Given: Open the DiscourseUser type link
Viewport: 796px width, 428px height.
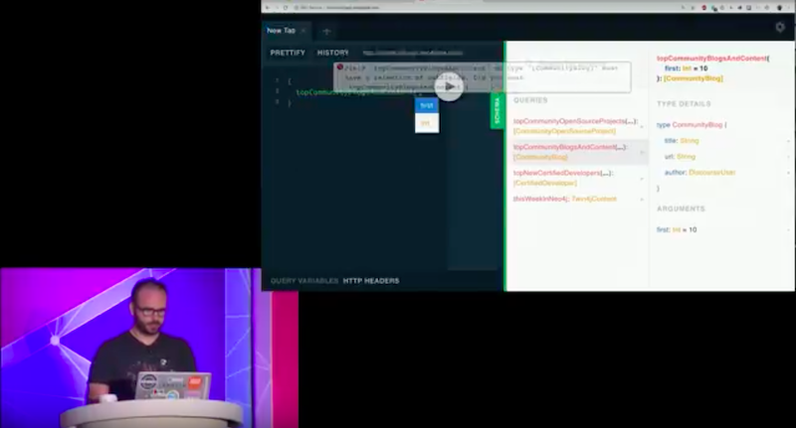Looking at the screenshot, I should pyautogui.click(x=712, y=172).
